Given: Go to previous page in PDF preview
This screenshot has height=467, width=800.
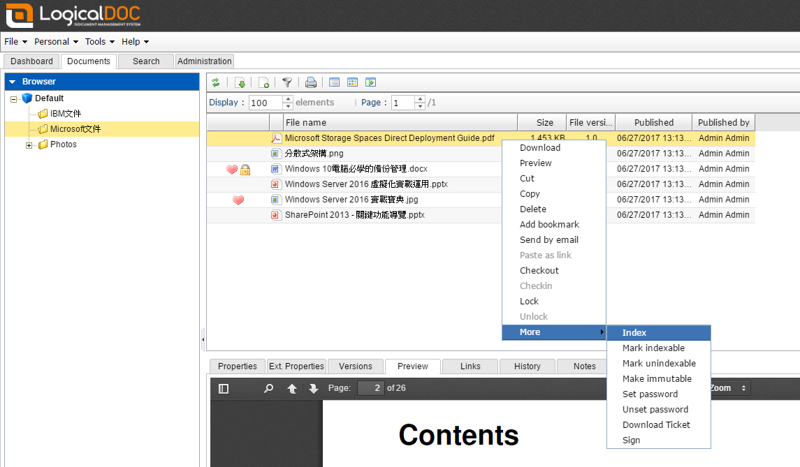Looking at the screenshot, I should point(292,389).
